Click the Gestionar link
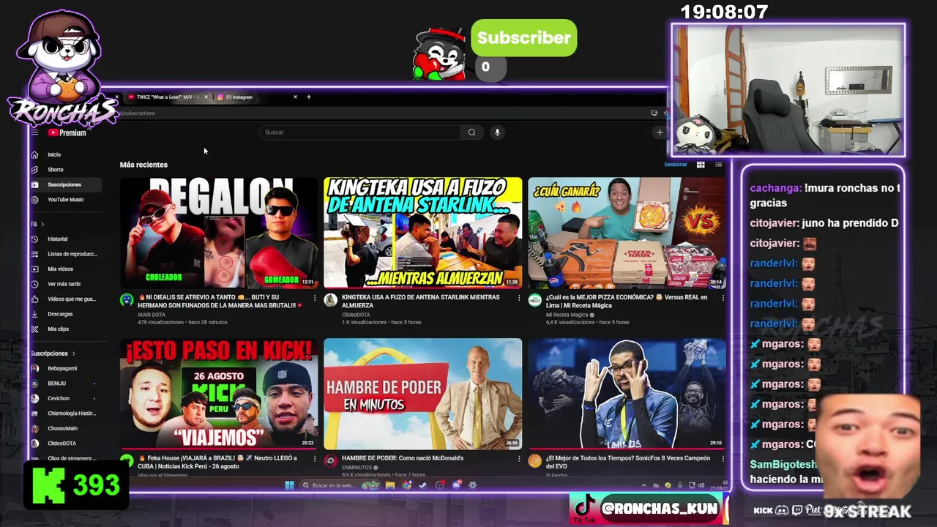The width and height of the screenshot is (937, 527). 676,165
